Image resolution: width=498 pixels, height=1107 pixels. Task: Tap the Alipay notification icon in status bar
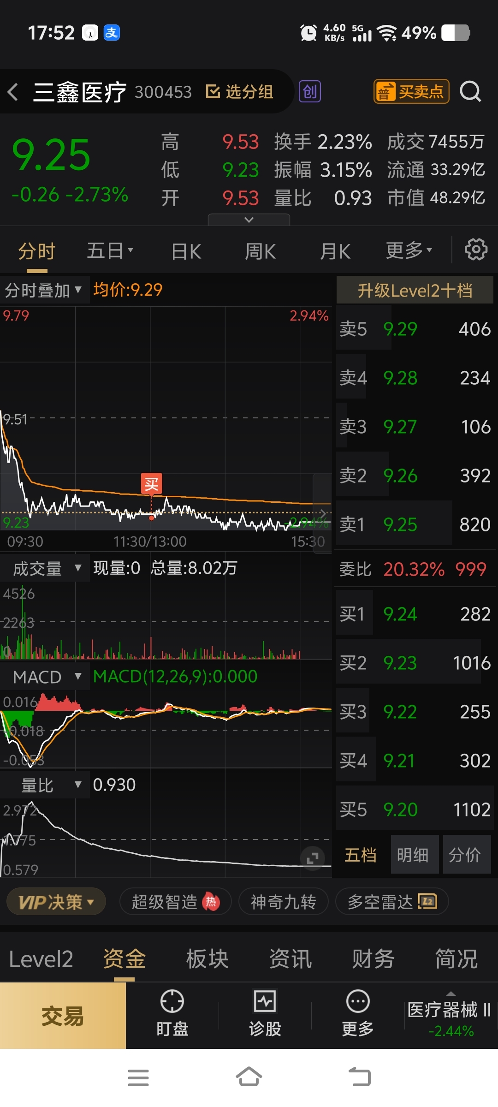112,32
